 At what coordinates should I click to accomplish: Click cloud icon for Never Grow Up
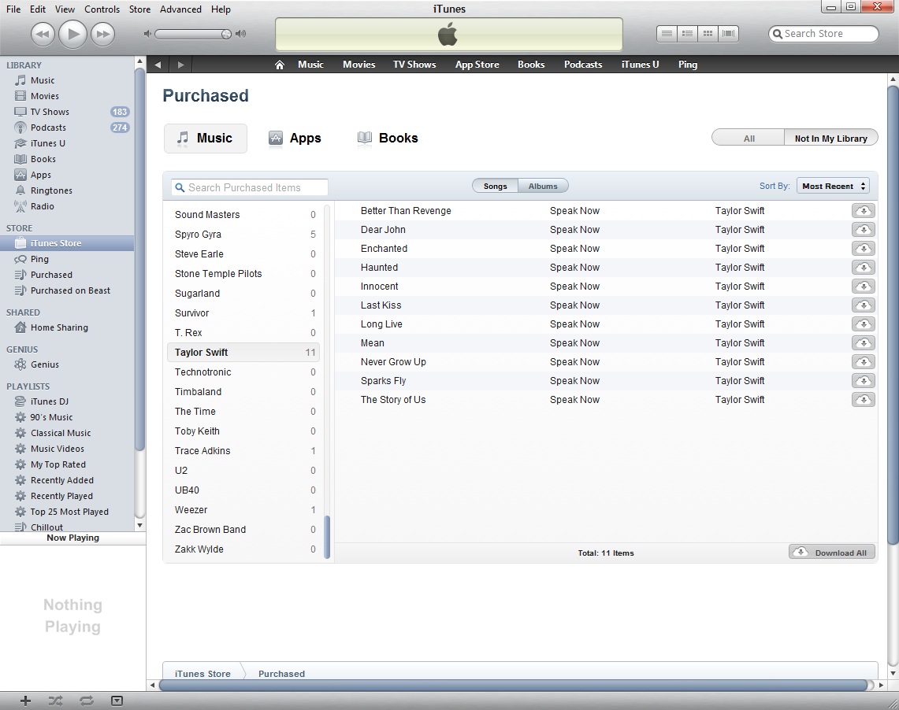pyautogui.click(x=863, y=362)
